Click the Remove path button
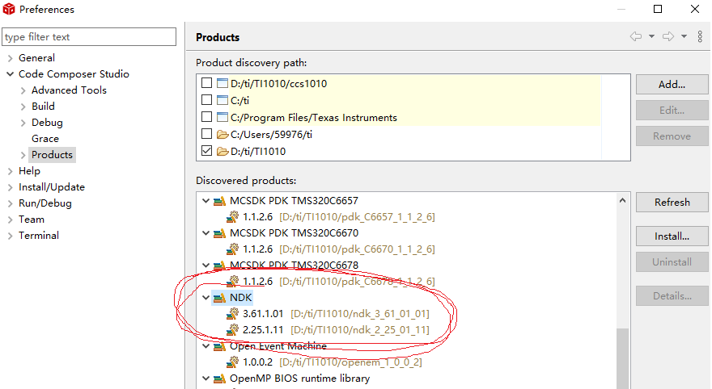Image resolution: width=712 pixels, height=389 pixels. tap(672, 136)
